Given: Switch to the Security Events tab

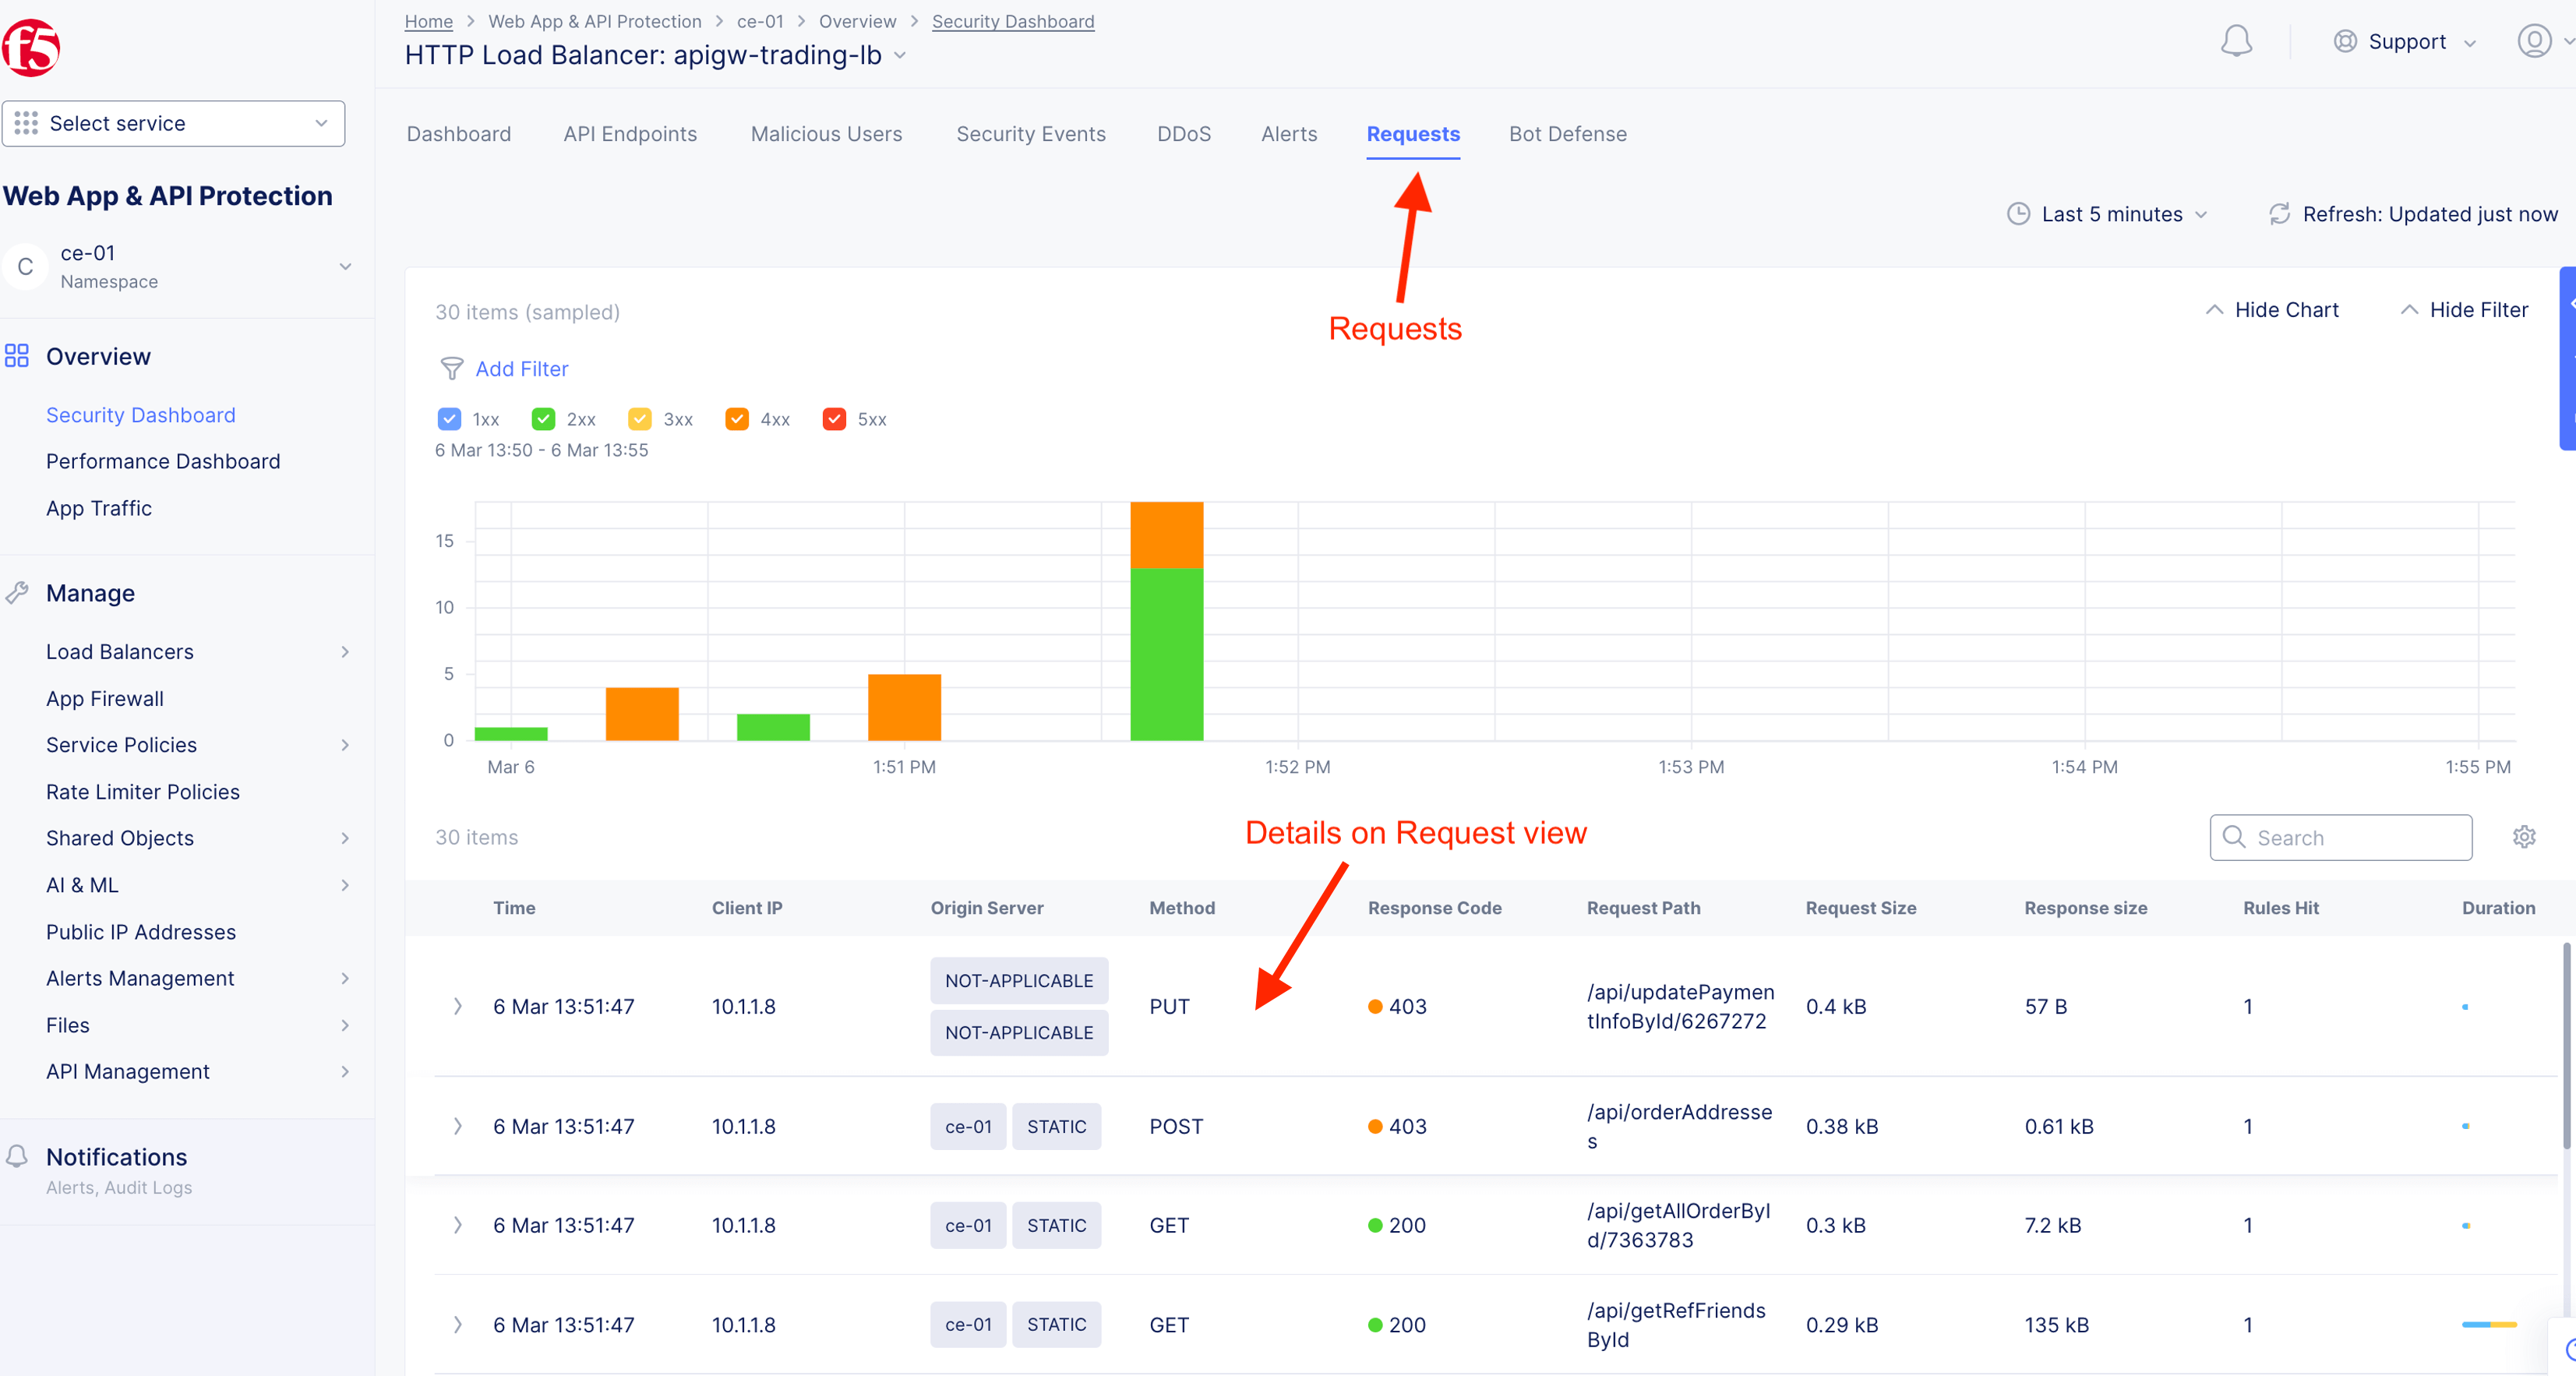Looking at the screenshot, I should (1030, 134).
